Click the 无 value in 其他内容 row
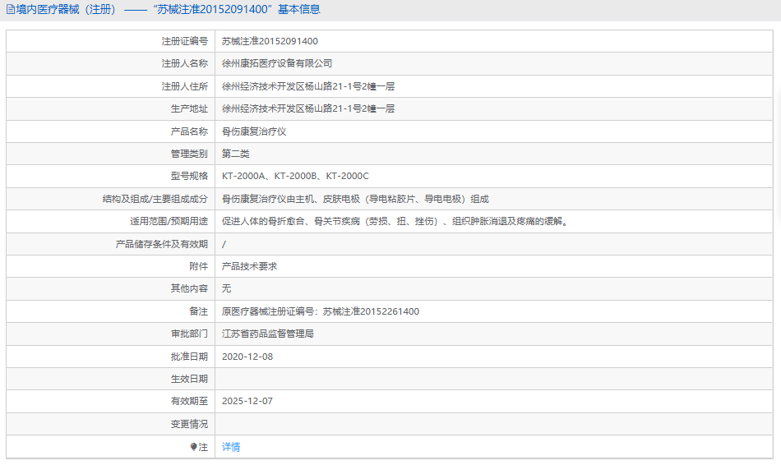781x465 pixels. tap(226, 288)
